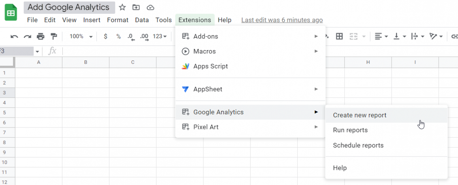Select column H header
The width and height of the screenshot is (458, 185).
click(x=368, y=62)
